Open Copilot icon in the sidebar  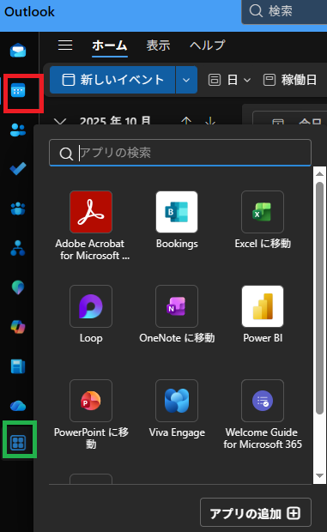pyautogui.click(x=18, y=327)
